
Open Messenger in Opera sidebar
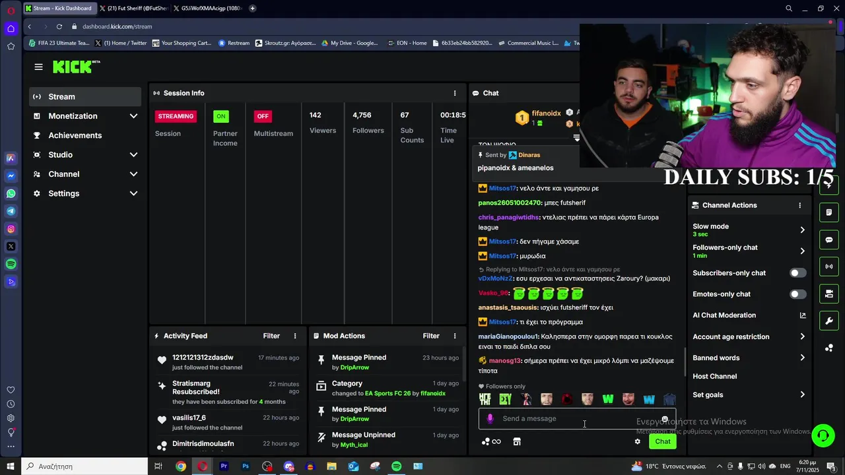pos(11,176)
